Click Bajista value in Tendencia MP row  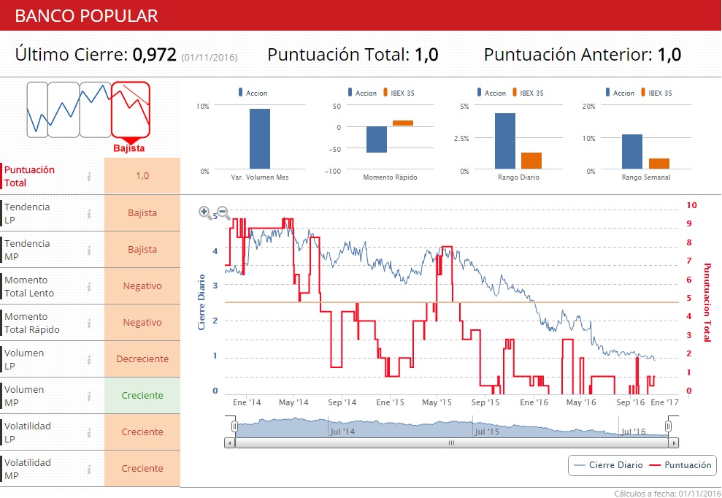pos(142,249)
